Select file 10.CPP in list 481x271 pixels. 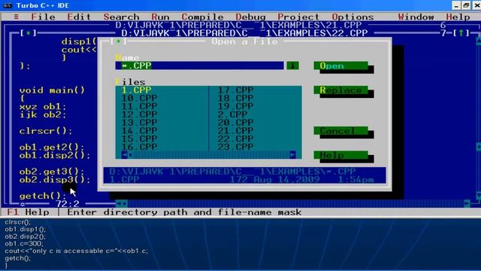140,98
